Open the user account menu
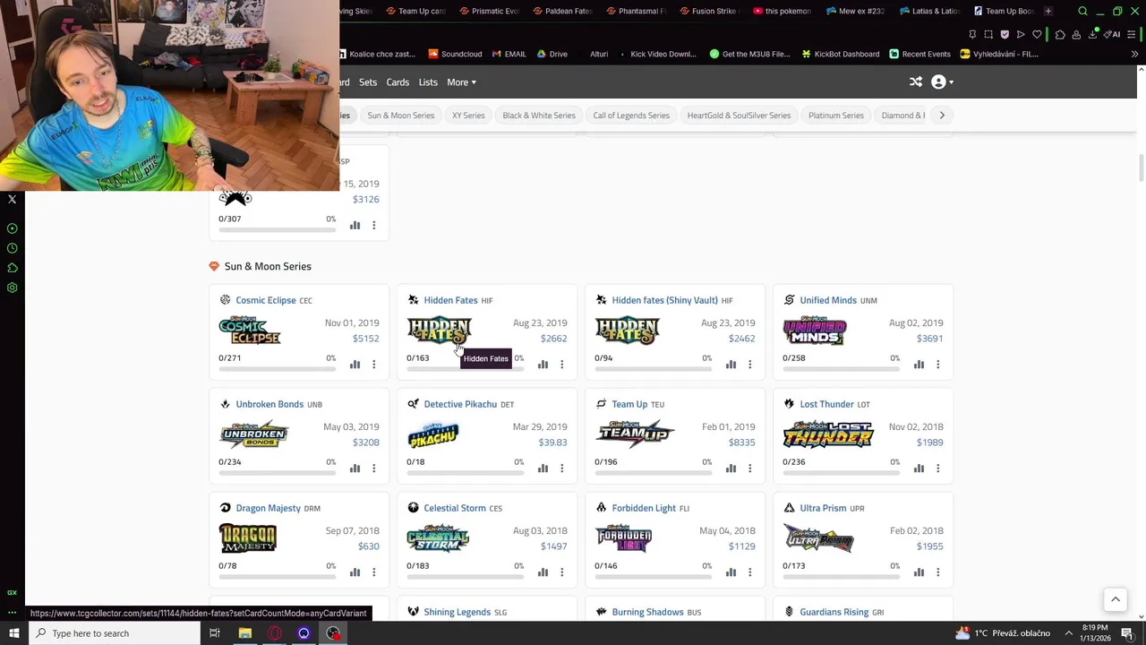The height and width of the screenshot is (645, 1146). tap(942, 82)
